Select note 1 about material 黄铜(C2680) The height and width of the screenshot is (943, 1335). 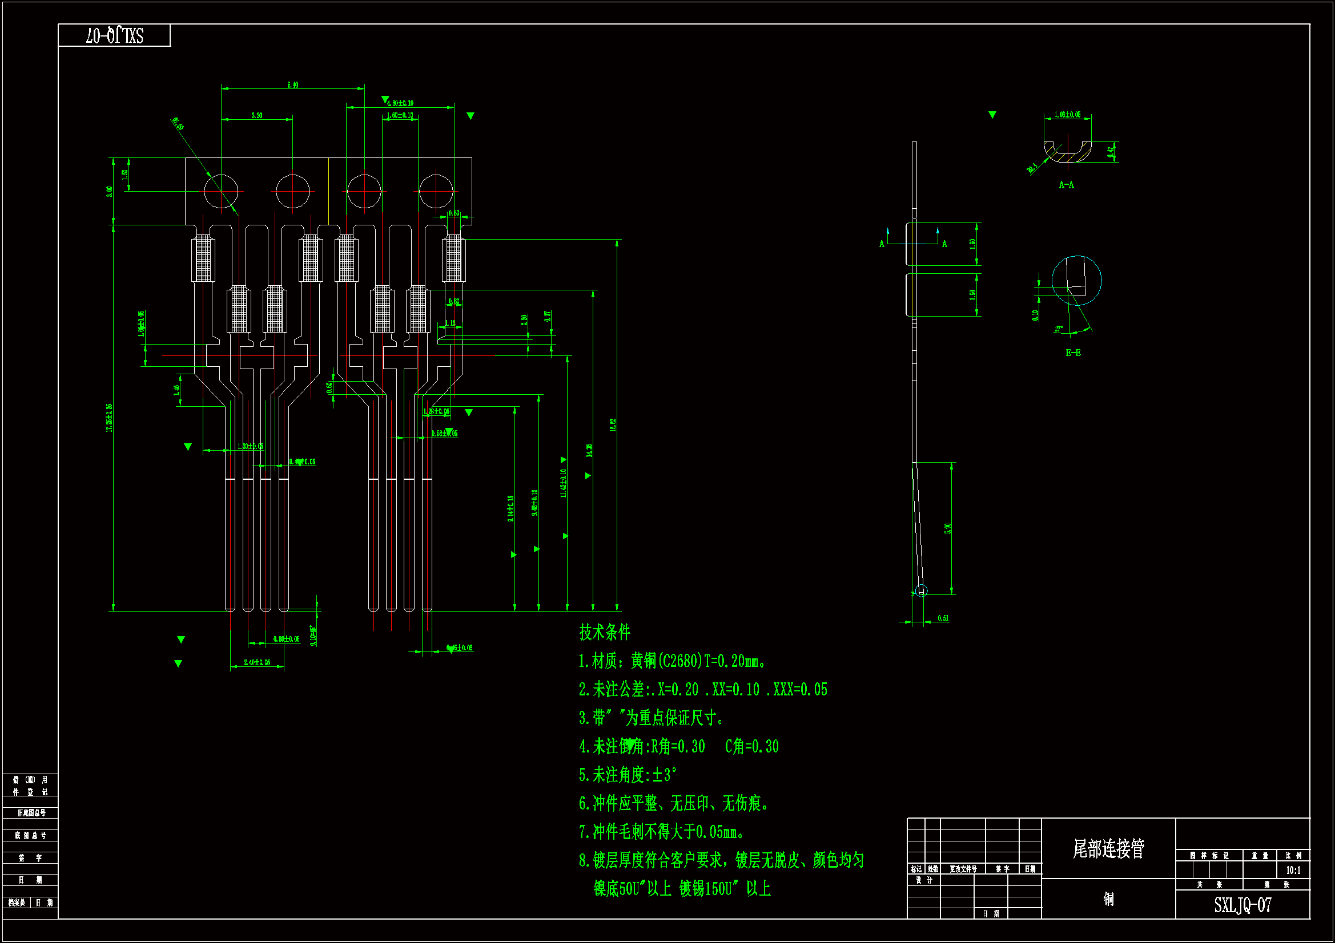point(673,661)
